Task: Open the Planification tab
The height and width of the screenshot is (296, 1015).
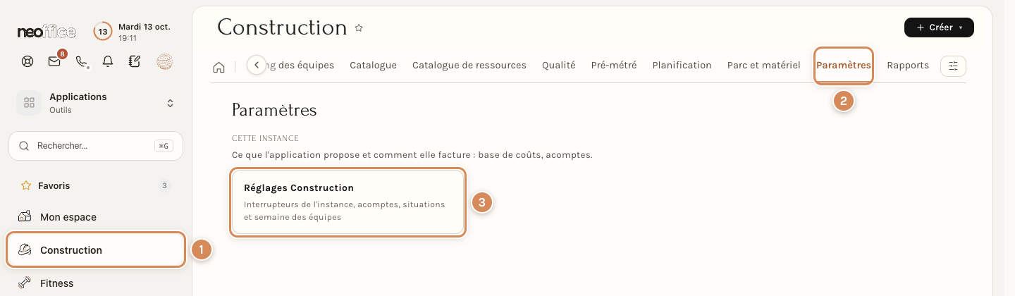Action: 682,65
